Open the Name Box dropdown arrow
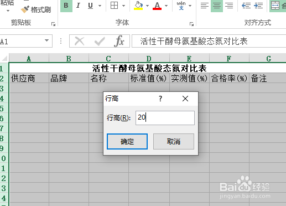 (x=47, y=40)
